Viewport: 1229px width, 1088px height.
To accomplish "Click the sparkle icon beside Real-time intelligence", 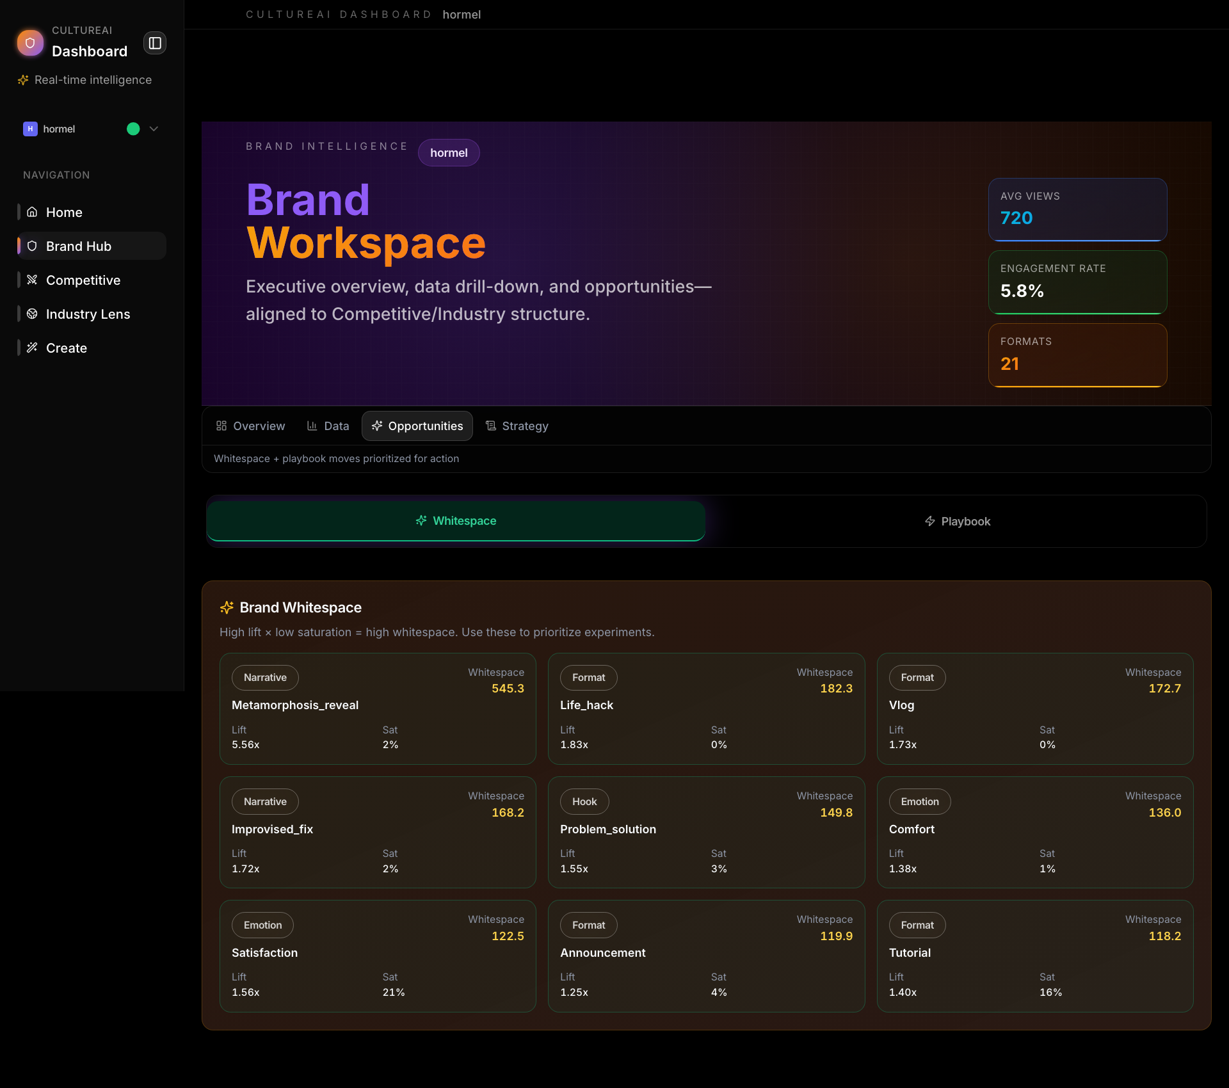I will [23, 79].
